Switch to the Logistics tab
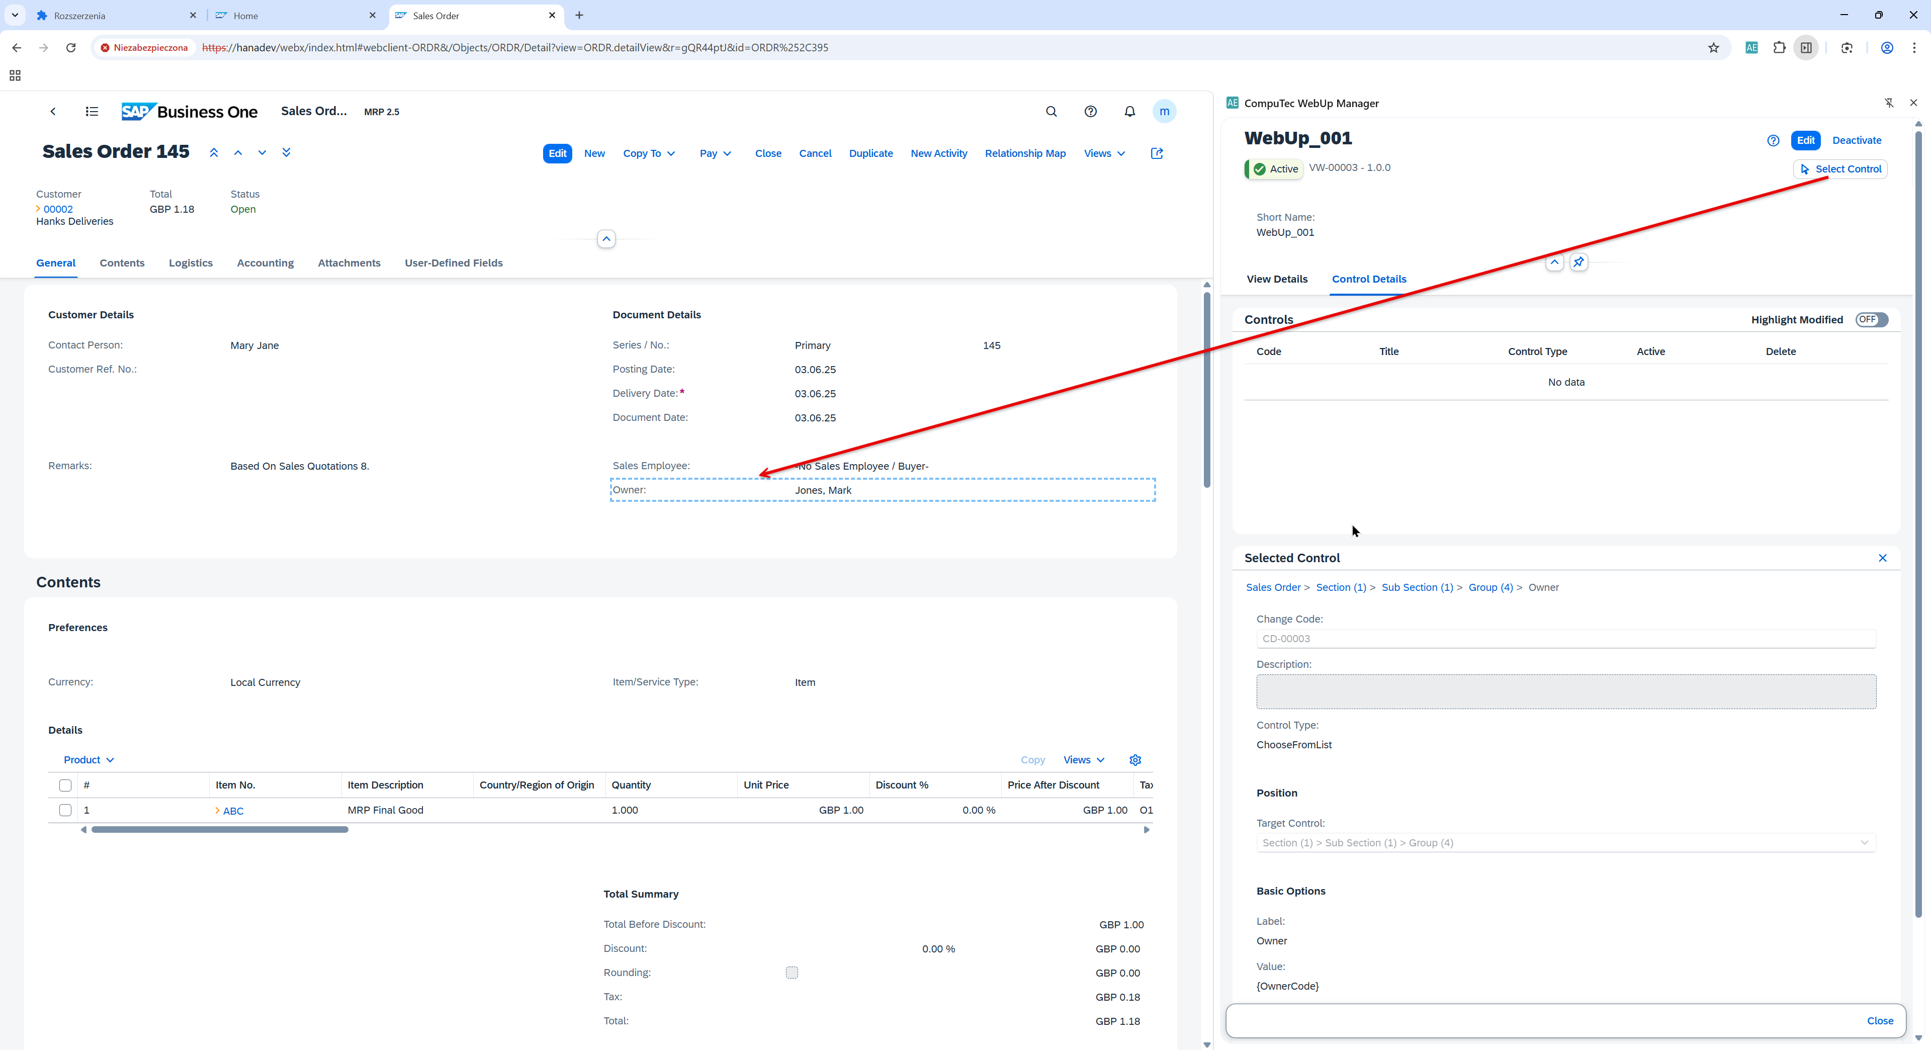 tap(191, 263)
